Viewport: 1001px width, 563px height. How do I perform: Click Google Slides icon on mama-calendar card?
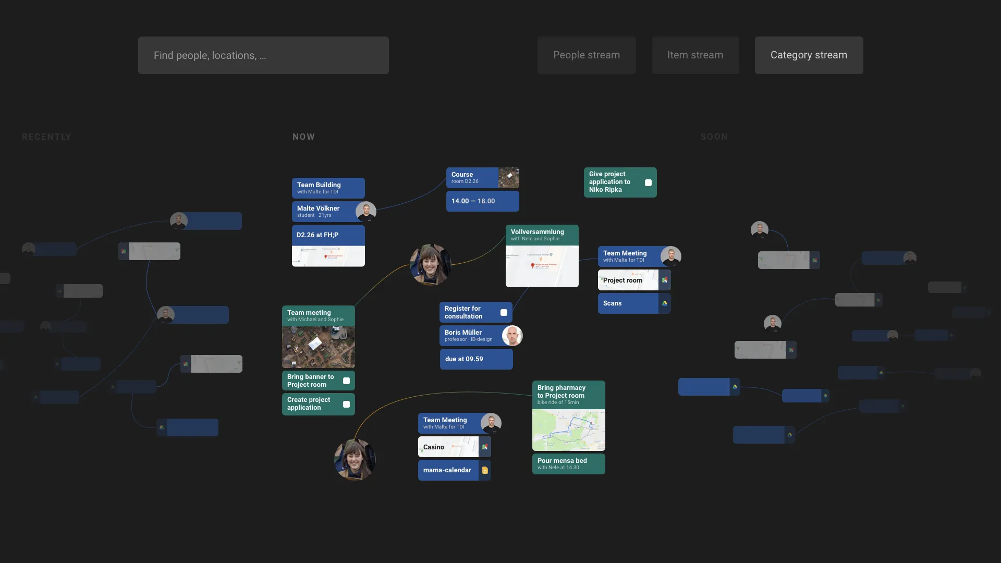pyautogui.click(x=485, y=470)
